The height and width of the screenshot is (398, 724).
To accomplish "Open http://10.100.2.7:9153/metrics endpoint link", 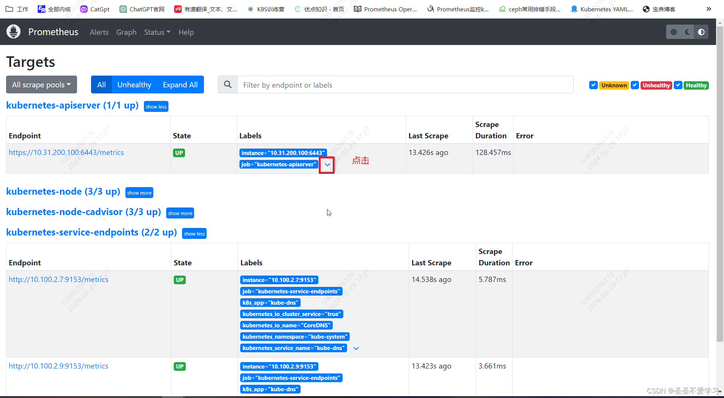I will tap(59, 279).
